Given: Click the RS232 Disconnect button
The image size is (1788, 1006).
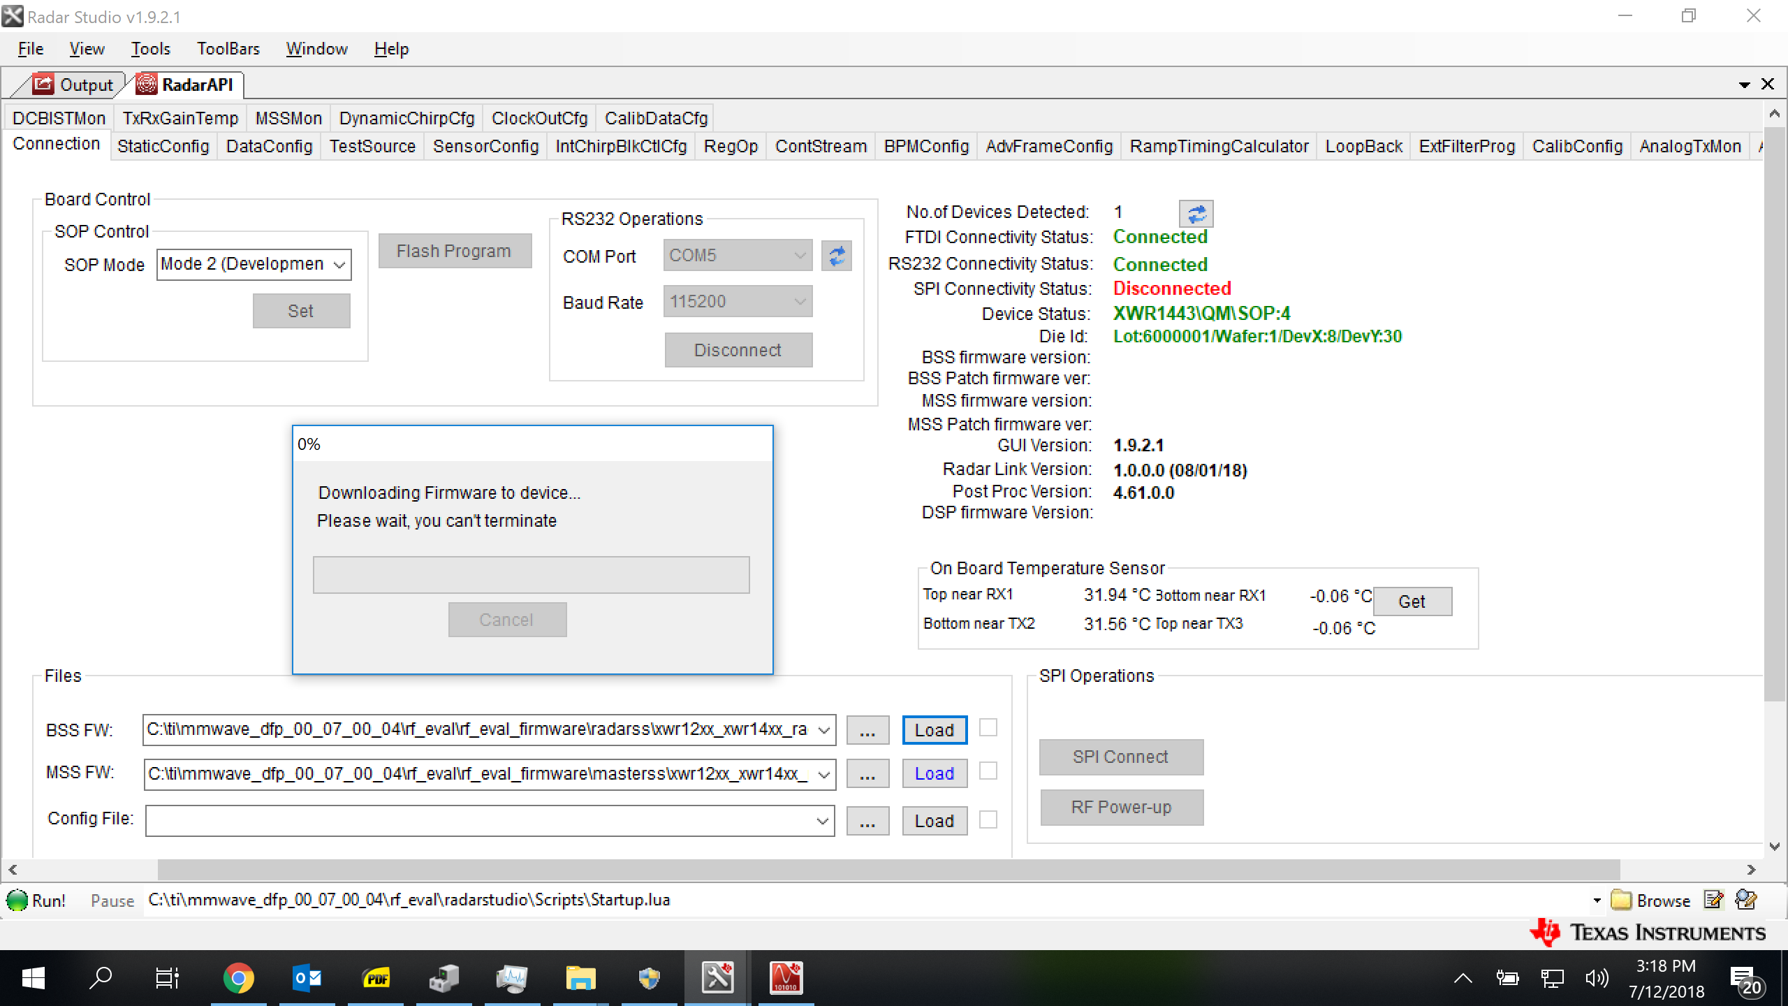Looking at the screenshot, I should [738, 350].
